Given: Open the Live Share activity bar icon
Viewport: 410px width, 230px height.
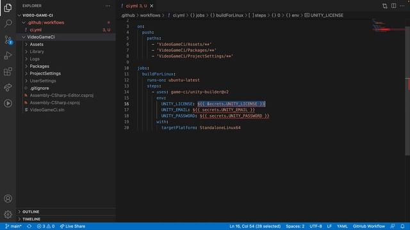Looking at the screenshot, I should (8, 88).
